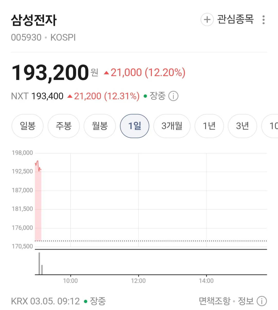Image resolution: width=278 pixels, height=310 pixels.
Task: Show the 1년 chart range
Action: tap(209, 126)
